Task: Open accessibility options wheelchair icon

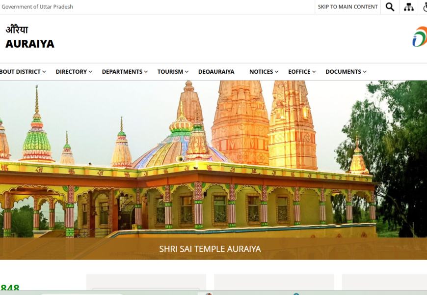Action: (x=425, y=7)
